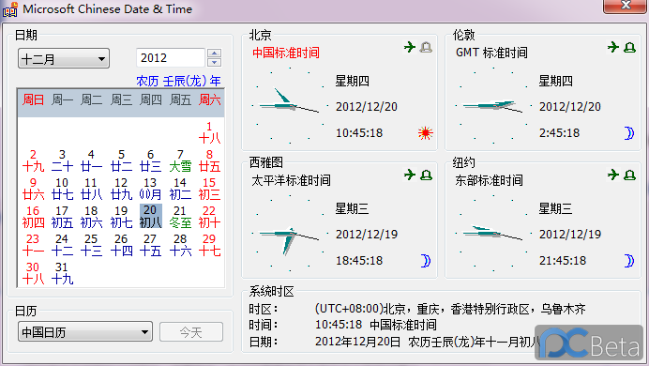Select December 7 大雪 in the calendar
649x366 pixels.
coord(180,160)
